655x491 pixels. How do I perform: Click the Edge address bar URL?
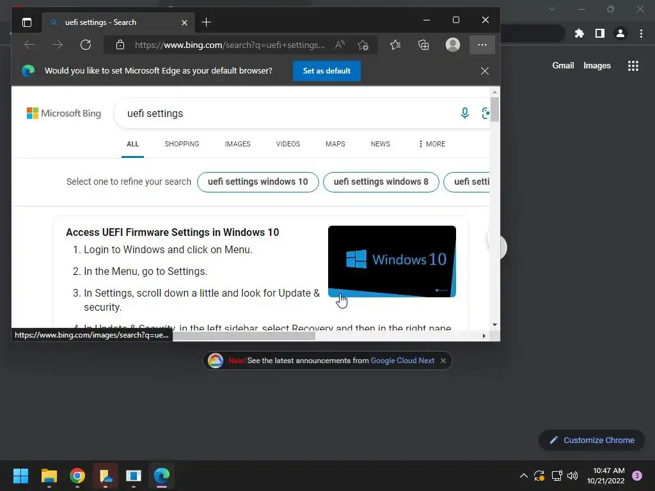[230, 45]
